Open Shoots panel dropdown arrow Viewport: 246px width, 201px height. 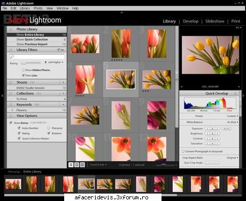[x=63, y=83]
